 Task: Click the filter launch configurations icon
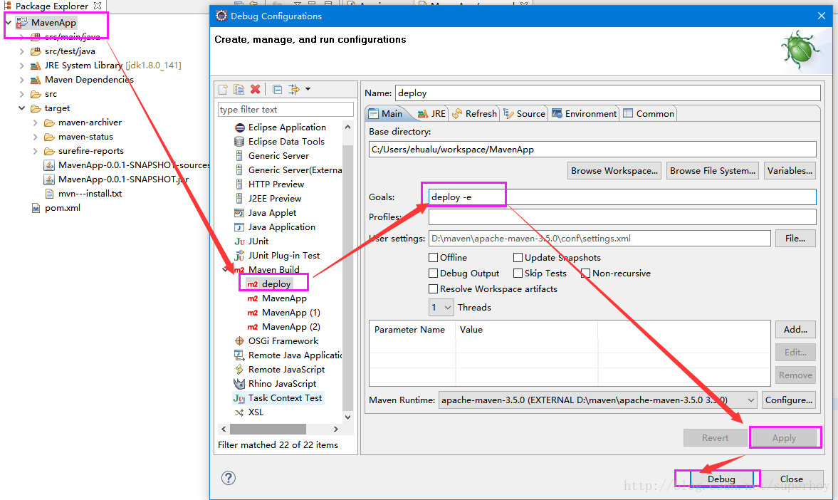tap(294, 89)
